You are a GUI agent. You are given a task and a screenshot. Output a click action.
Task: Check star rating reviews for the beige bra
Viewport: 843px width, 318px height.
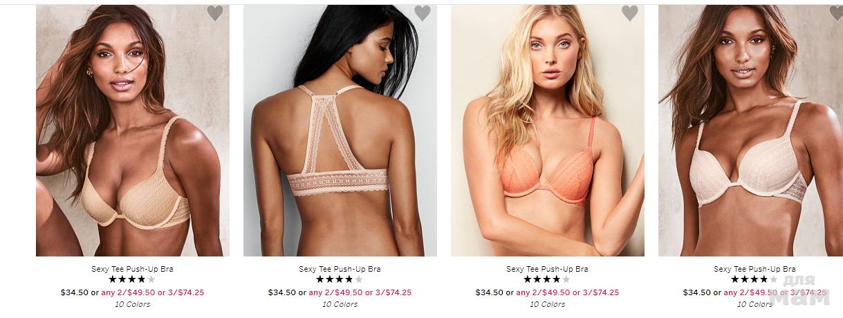click(x=132, y=279)
